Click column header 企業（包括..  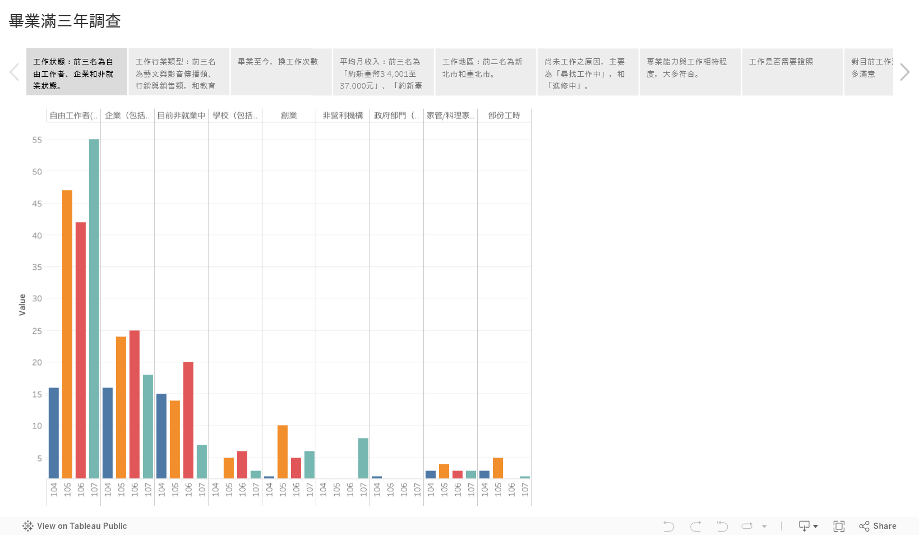pos(127,116)
